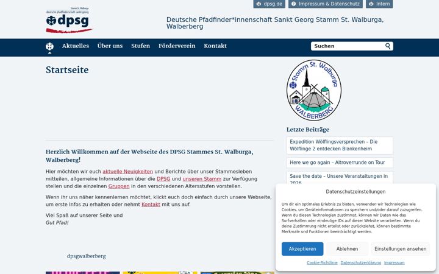This screenshot has height=274, width=439.
Task: Click the DPSG logo in the header
Action: point(69,20)
